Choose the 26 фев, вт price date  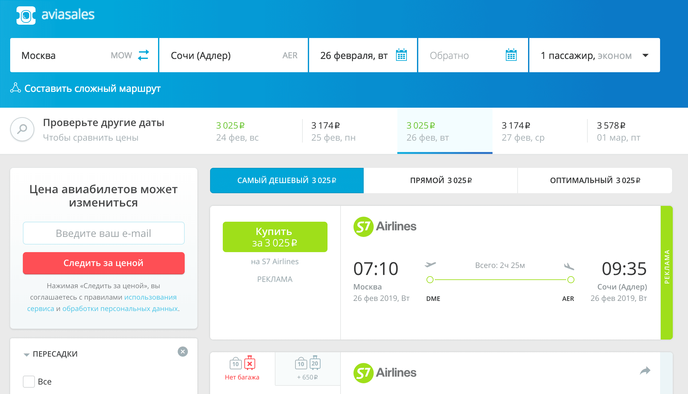coord(445,131)
